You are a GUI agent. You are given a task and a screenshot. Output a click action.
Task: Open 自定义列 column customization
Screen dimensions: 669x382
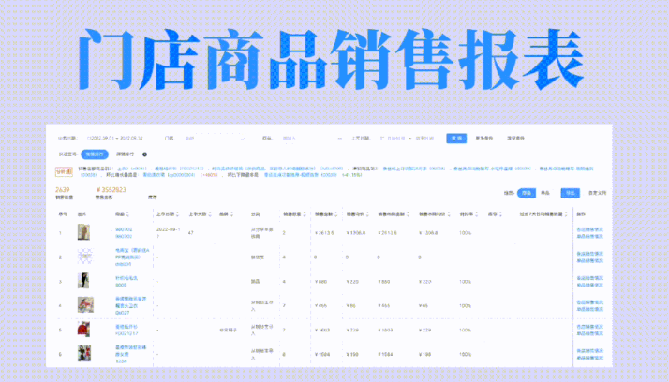point(598,193)
